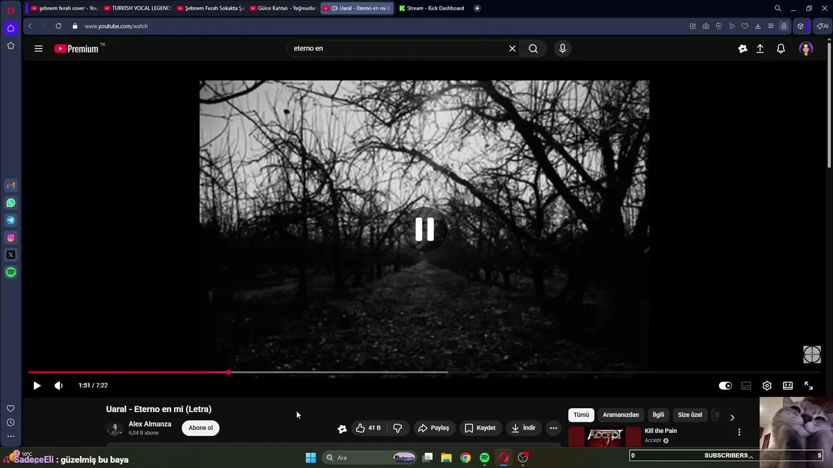Switch to theater mode
The height and width of the screenshot is (468, 833).
788,385
